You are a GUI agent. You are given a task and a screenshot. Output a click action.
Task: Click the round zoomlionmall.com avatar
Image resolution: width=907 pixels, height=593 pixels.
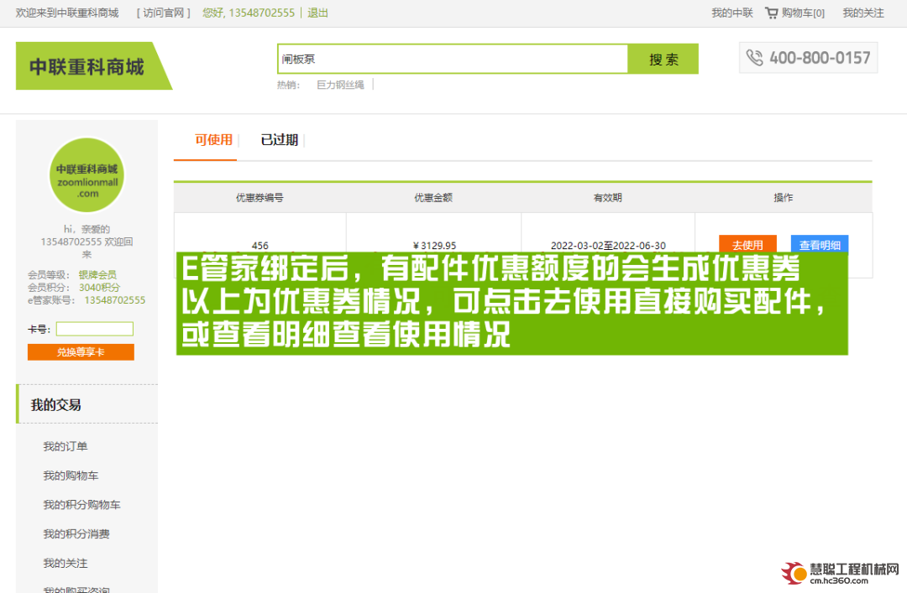point(87,175)
